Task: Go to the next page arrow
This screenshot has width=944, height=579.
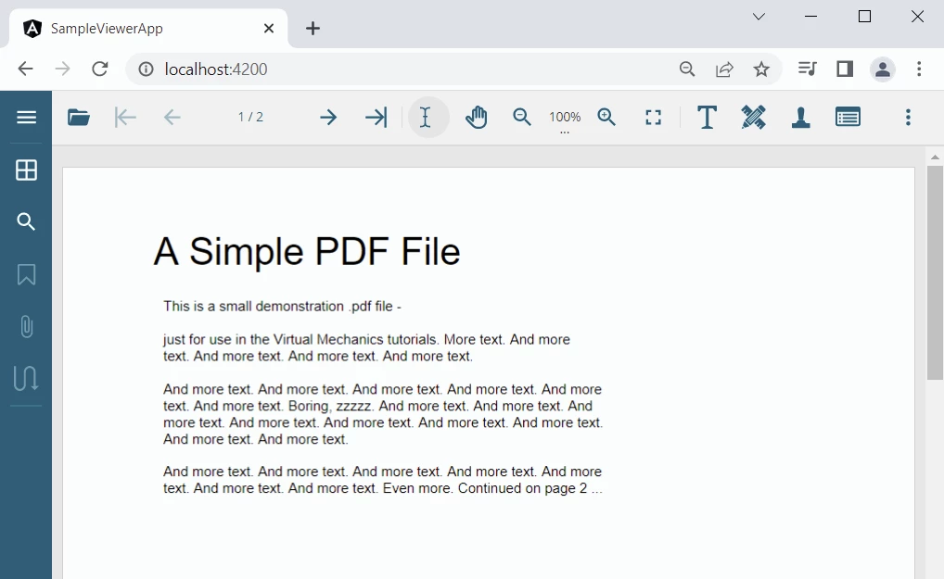Action: coord(328,118)
